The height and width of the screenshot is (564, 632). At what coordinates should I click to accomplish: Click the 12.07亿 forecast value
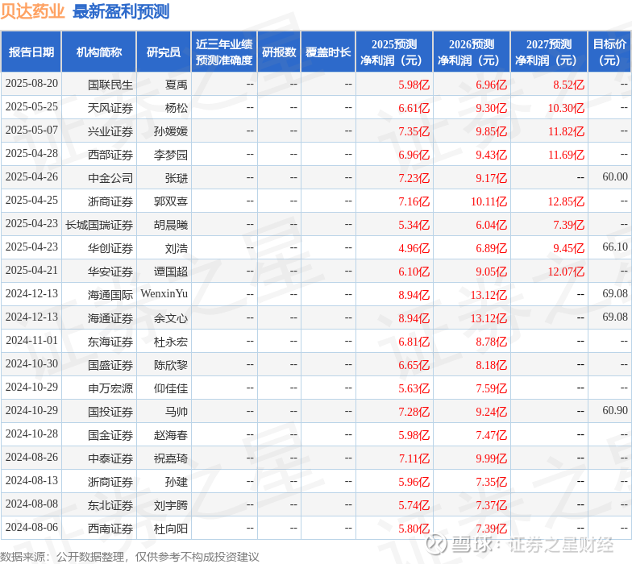[x=566, y=272]
